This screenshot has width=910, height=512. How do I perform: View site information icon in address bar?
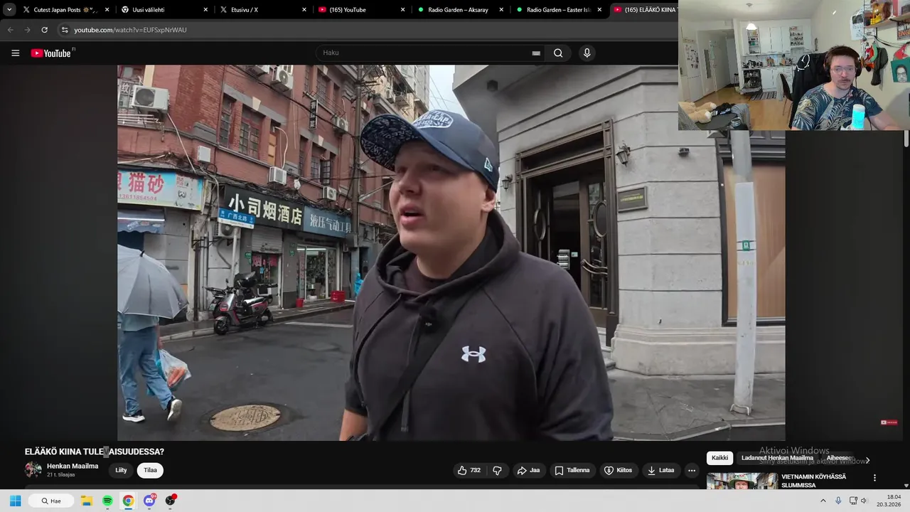pyautogui.click(x=65, y=30)
